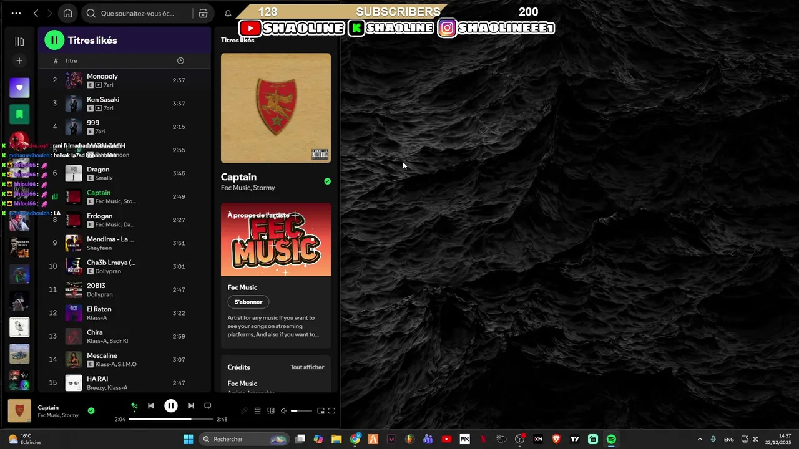This screenshot has width=799, height=449.
Task: Play the track Erdogan
Action: click(x=125, y=220)
